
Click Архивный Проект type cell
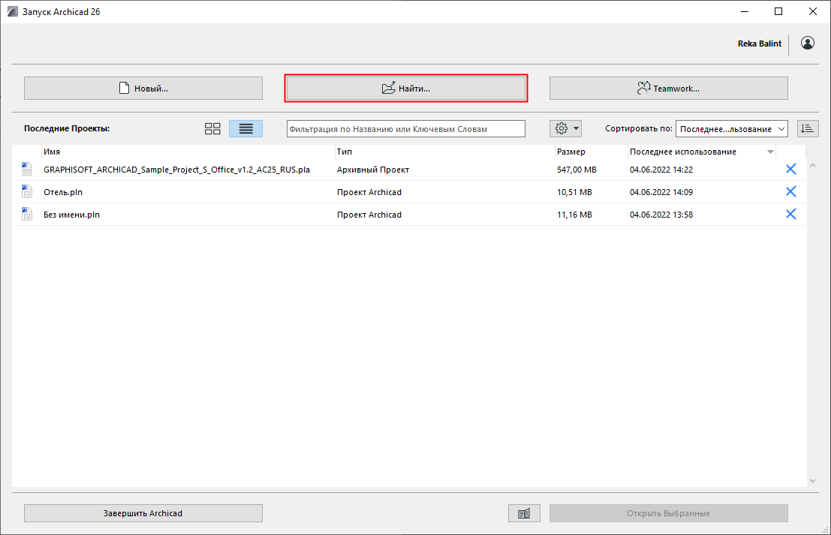click(x=372, y=170)
